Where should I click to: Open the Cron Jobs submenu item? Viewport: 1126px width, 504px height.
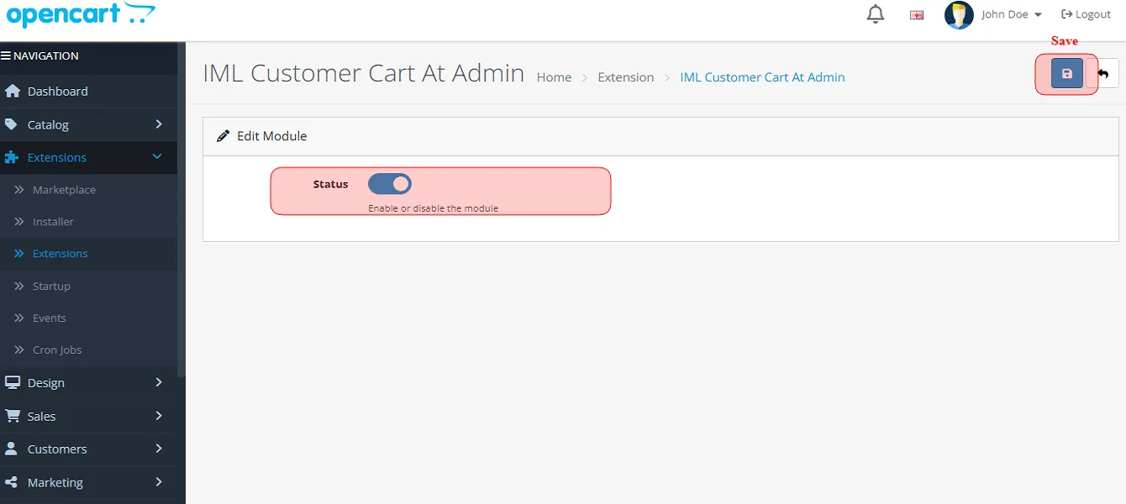(x=88, y=350)
